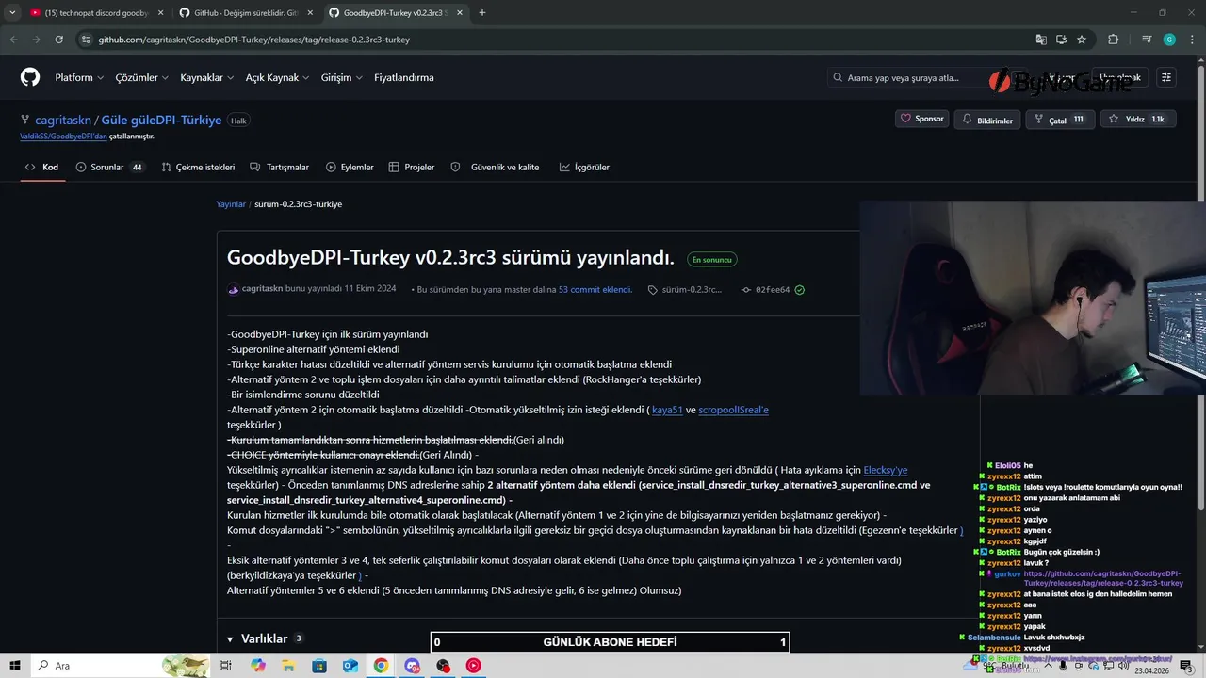Viewport: 1206px width, 678px height.
Task: Open the scropoollSreal'e user link
Action: 733,410
